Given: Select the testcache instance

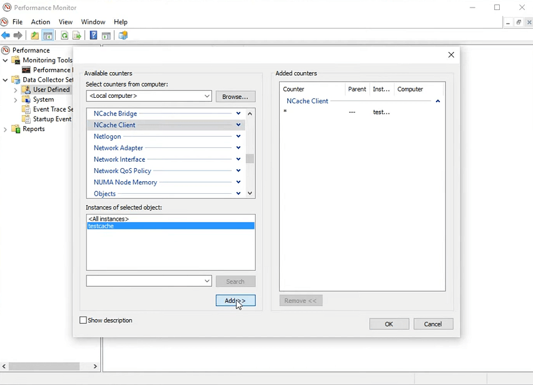Looking at the screenshot, I should pos(171,226).
